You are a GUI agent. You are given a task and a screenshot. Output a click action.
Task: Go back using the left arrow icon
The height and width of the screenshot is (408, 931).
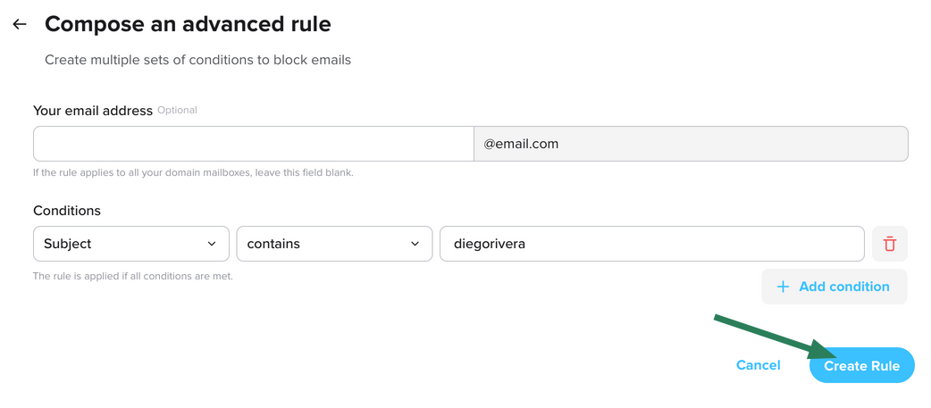pyautogui.click(x=20, y=24)
